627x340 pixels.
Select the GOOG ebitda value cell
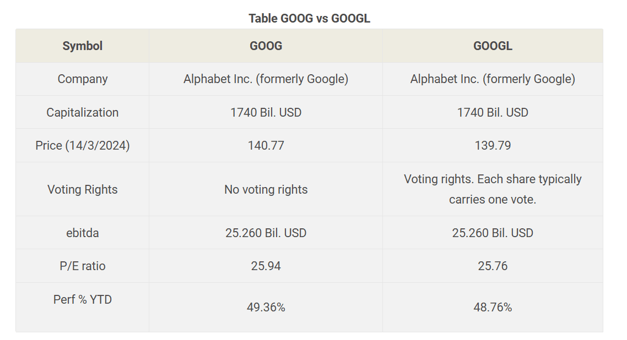click(x=266, y=233)
